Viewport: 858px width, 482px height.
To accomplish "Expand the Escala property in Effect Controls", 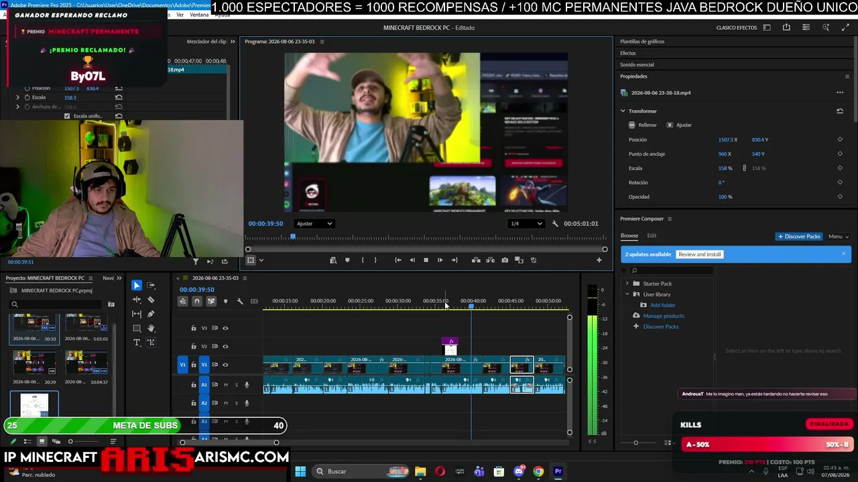I will click(18, 98).
